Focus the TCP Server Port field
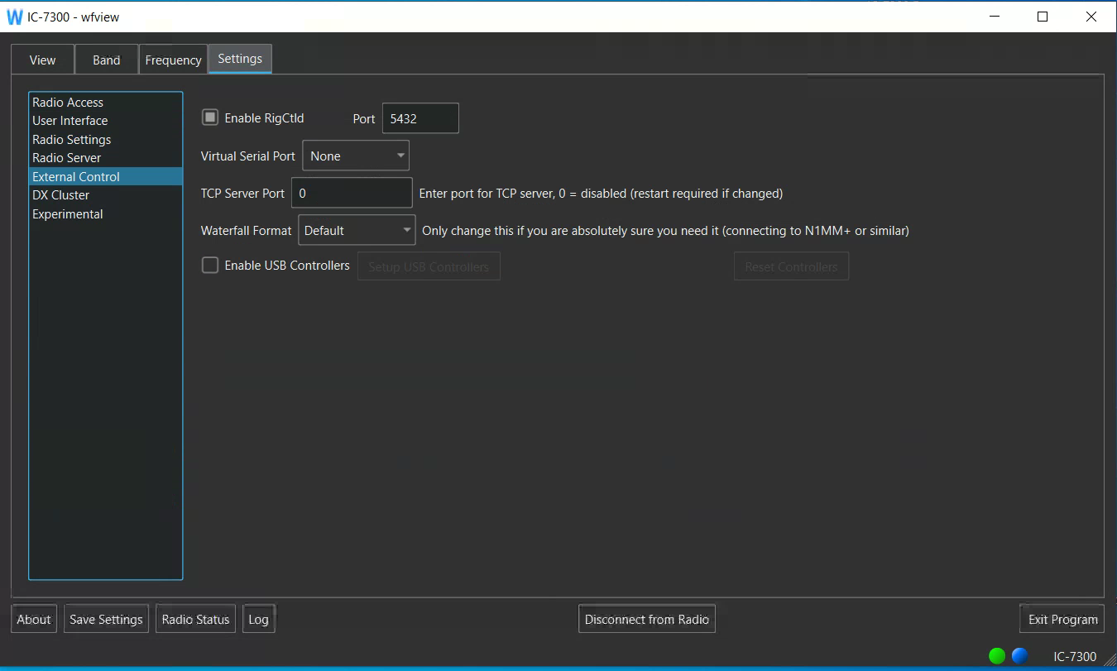1117x671 pixels. pos(352,194)
